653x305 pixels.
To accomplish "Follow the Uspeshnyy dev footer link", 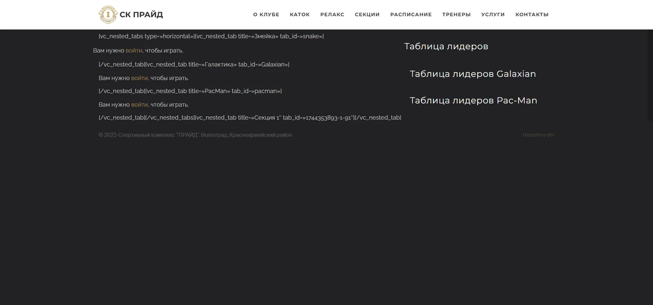I will tap(538, 135).
